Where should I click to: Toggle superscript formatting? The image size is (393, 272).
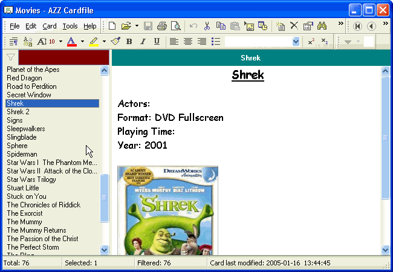click(311, 41)
